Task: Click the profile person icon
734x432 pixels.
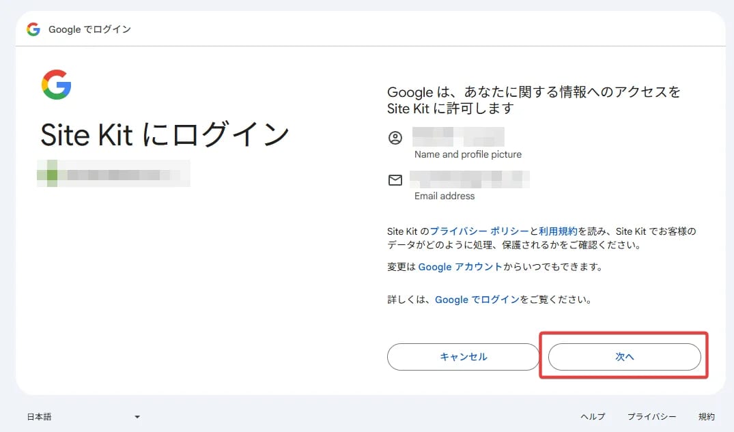Action: [x=395, y=137]
